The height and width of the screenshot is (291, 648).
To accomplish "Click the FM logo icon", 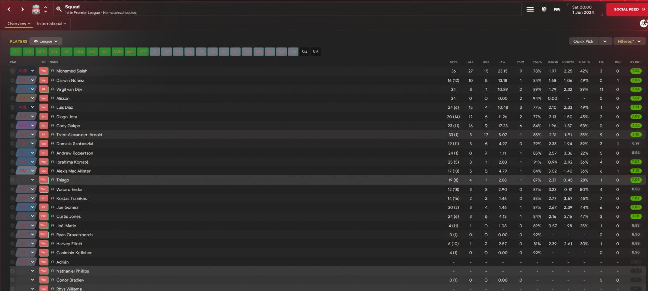I will tap(557, 9).
